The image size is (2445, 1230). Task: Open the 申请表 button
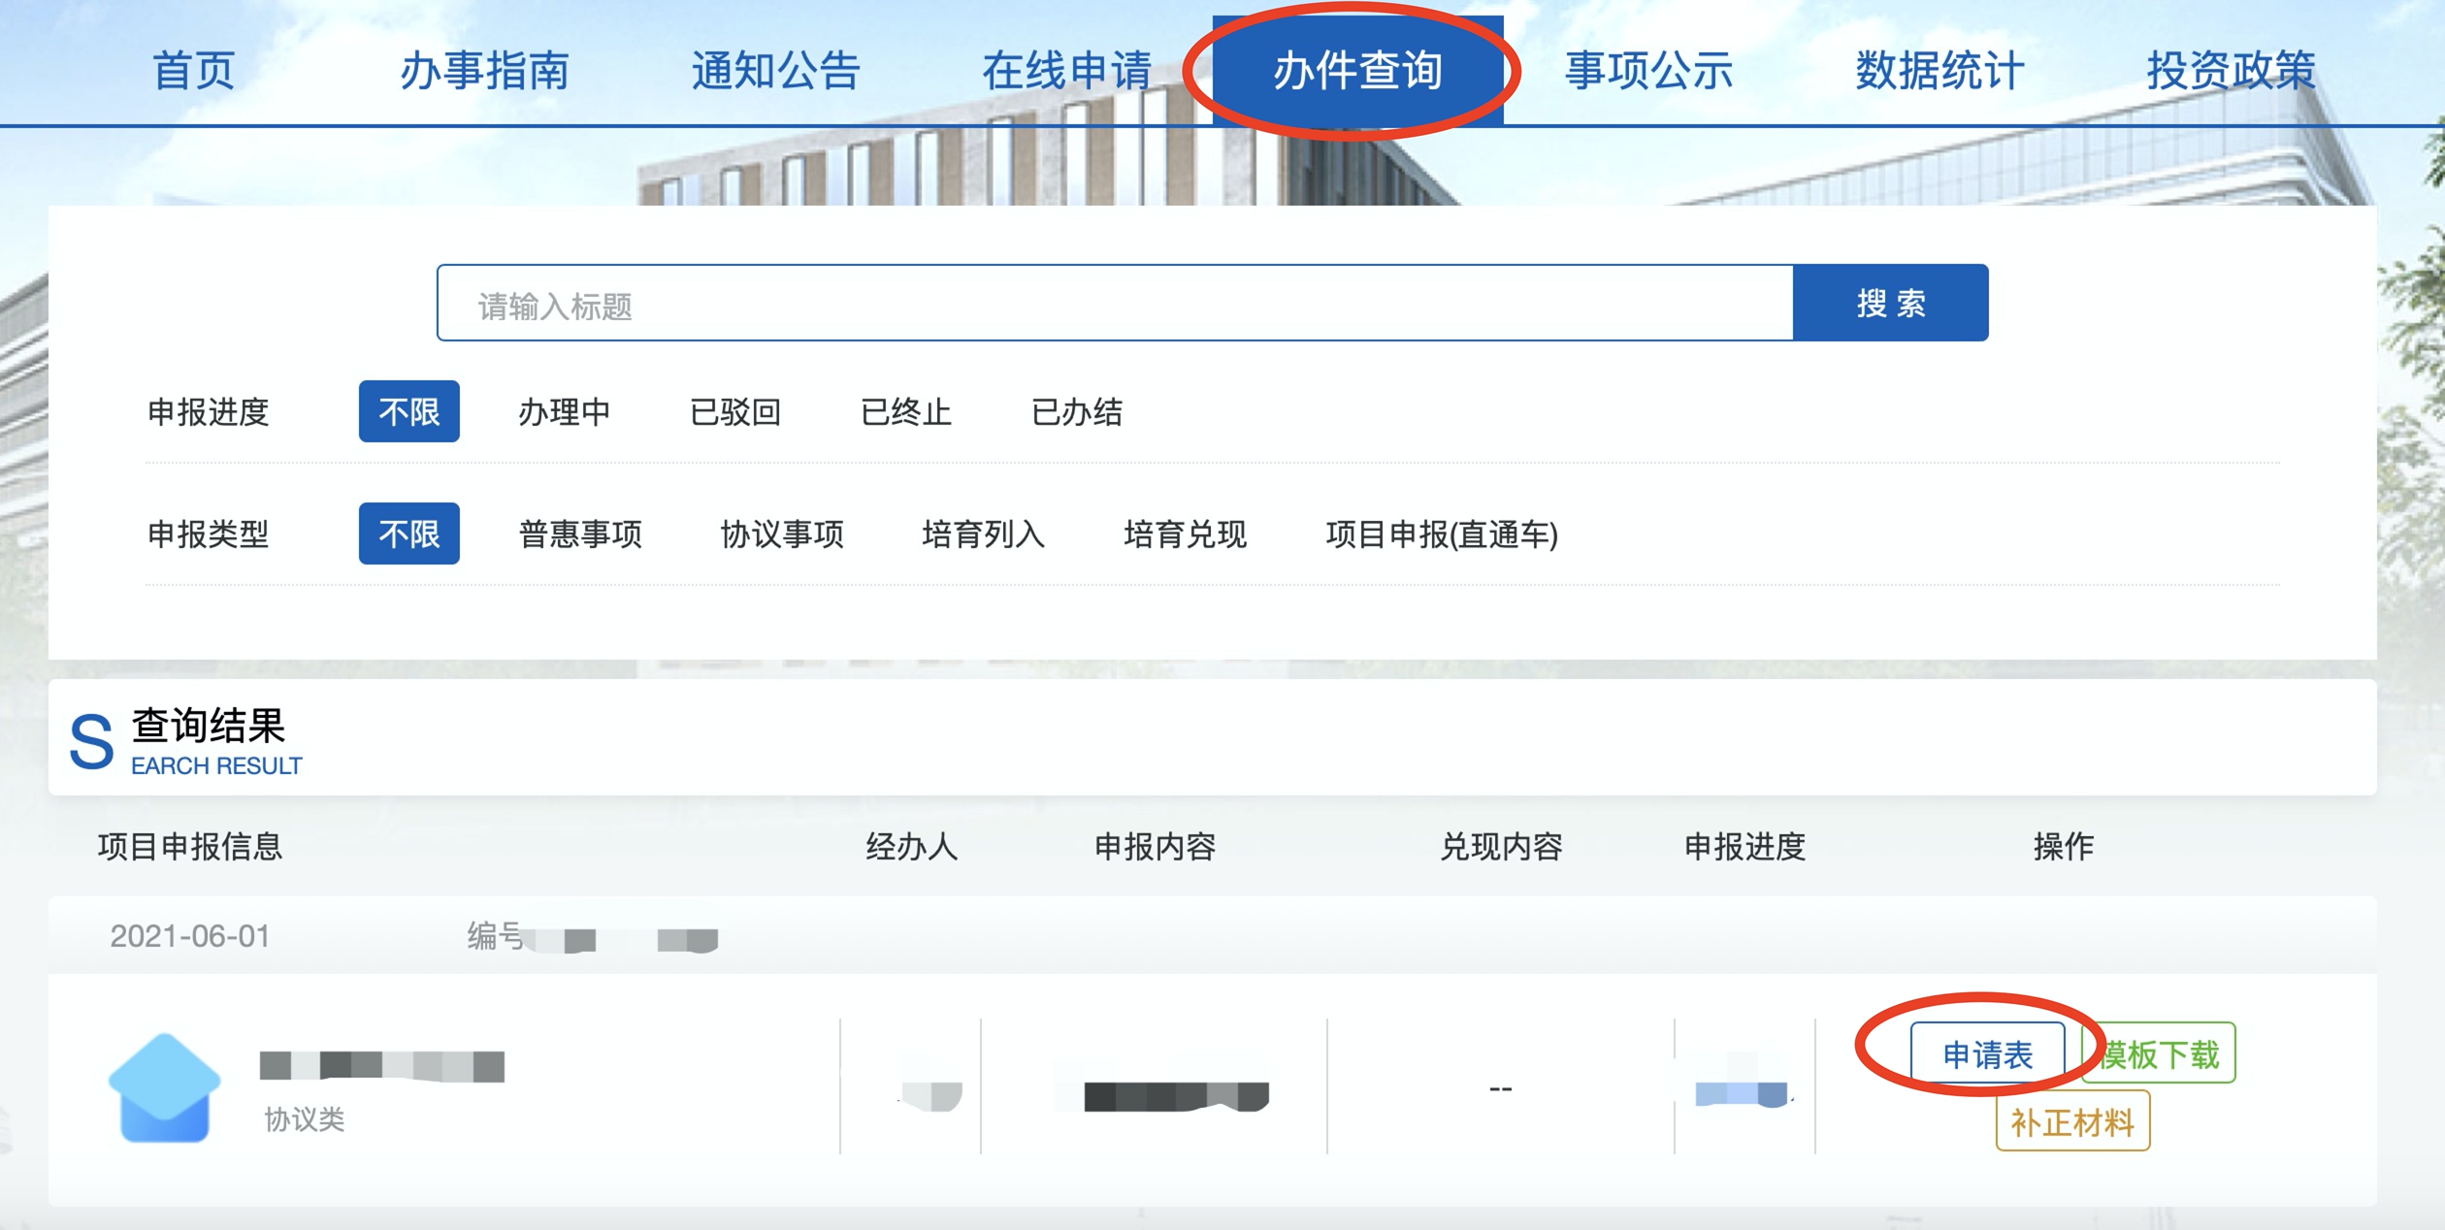pyautogui.click(x=1987, y=1053)
